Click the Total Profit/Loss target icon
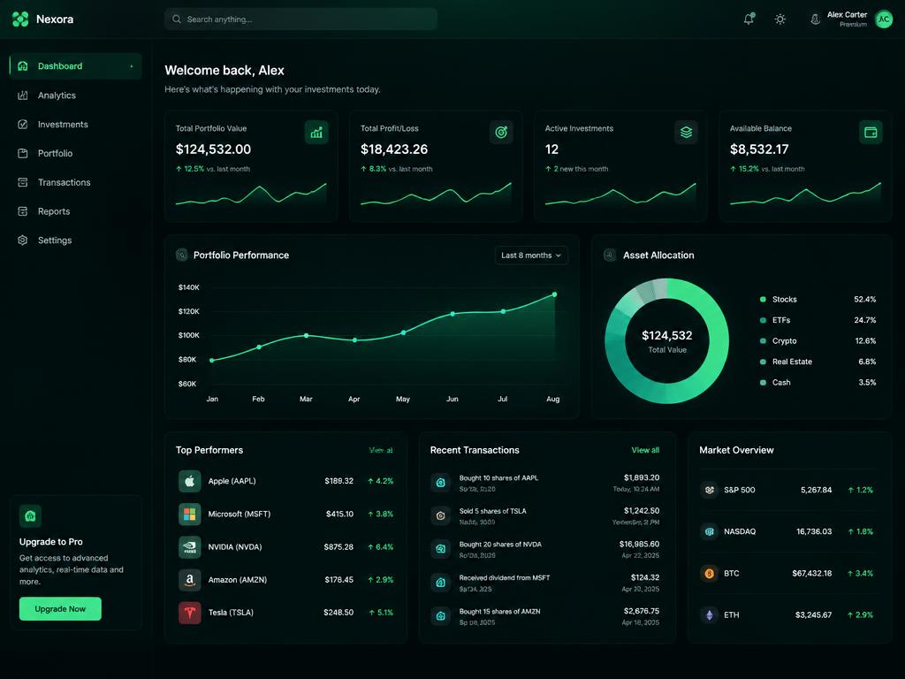This screenshot has height=679, width=905. [501, 133]
